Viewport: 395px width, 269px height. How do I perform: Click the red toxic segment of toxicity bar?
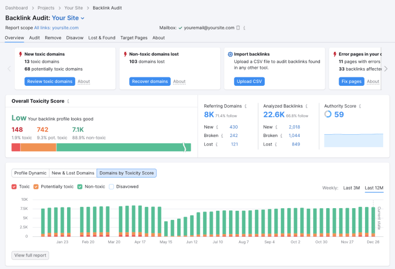tap(16, 147)
